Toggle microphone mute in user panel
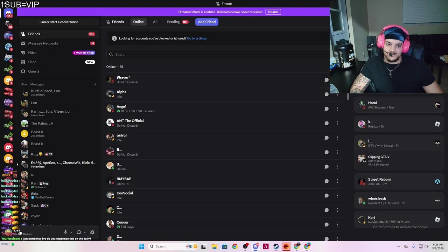The height and width of the screenshot is (252, 448). [65, 232]
